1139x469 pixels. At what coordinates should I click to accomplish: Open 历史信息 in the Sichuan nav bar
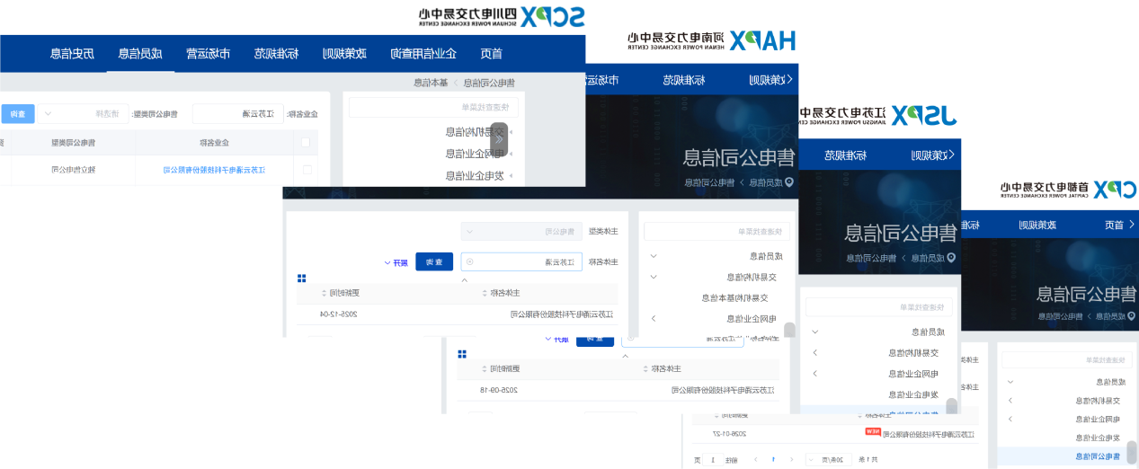(x=72, y=54)
